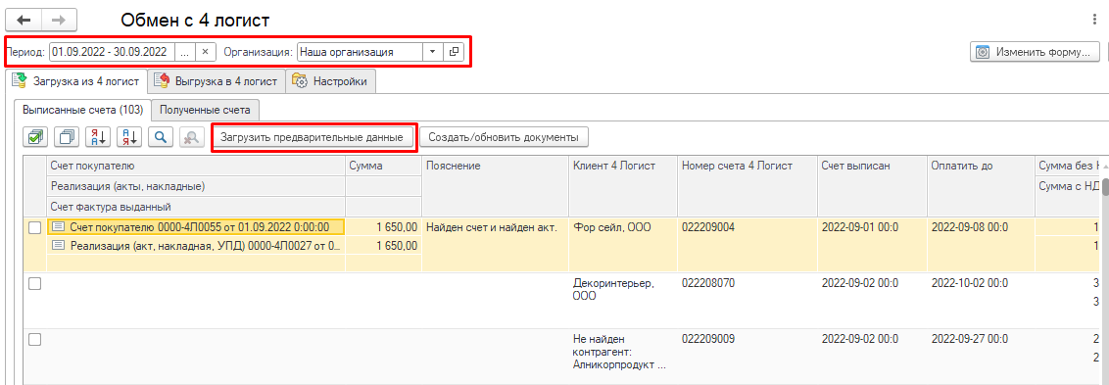Click Изменить форму button
Screen dimensions: 1109x385
point(1036,52)
